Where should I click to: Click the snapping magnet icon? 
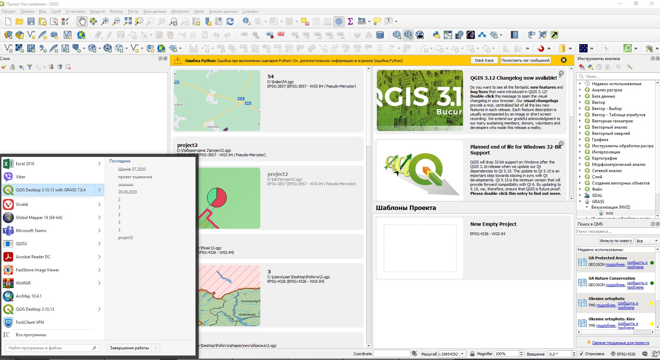(540, 48)
